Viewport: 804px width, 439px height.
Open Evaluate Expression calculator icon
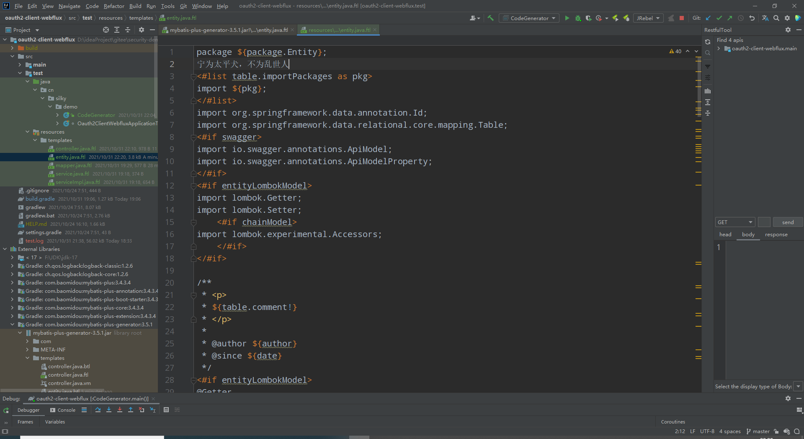point(166,410)
